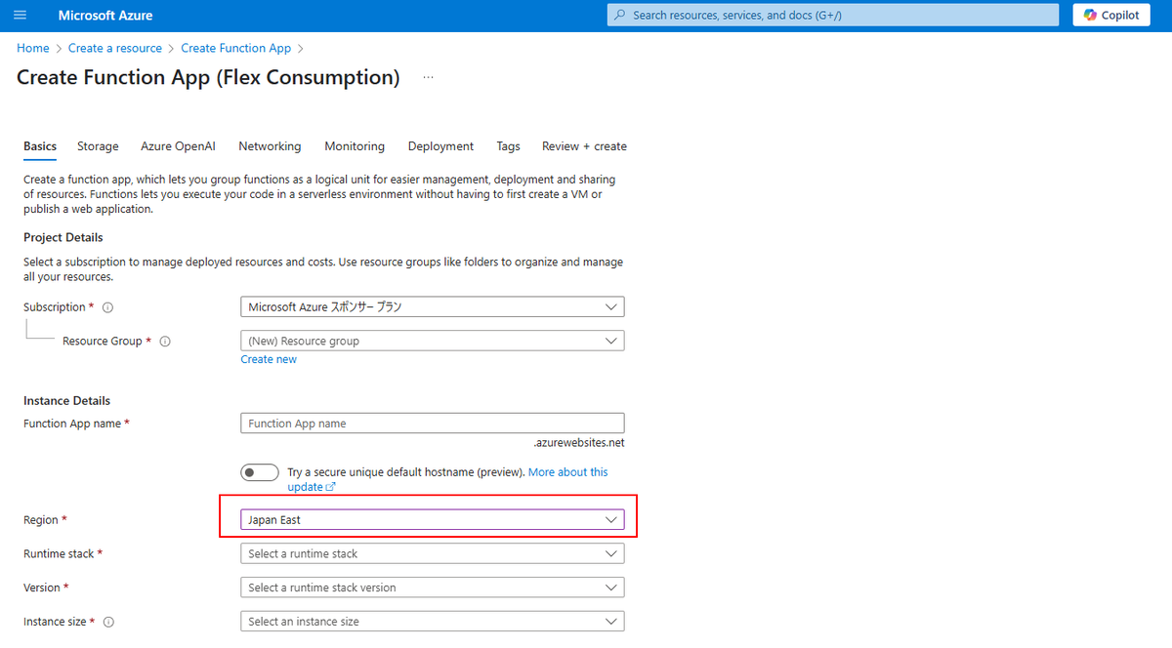The width and height of the screenshot is (1172, 648).
Task: Click the Create new resource group link
Action: 269,359
